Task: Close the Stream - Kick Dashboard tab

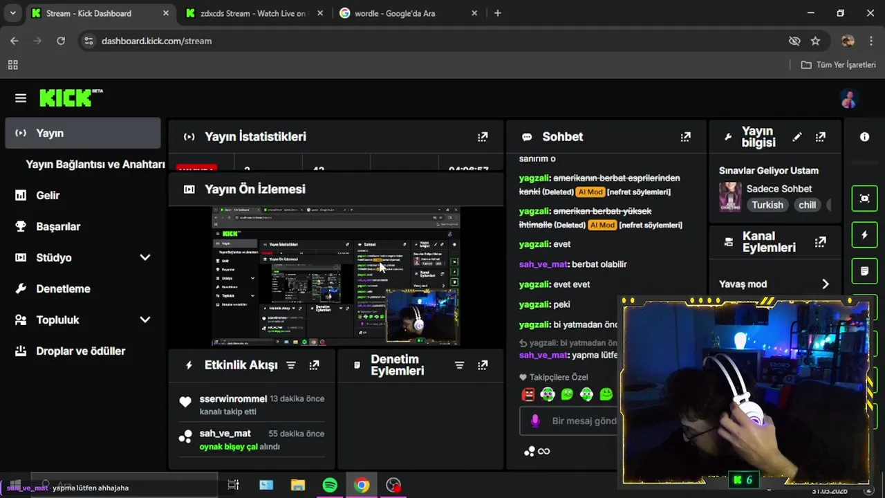Action: 165,13
